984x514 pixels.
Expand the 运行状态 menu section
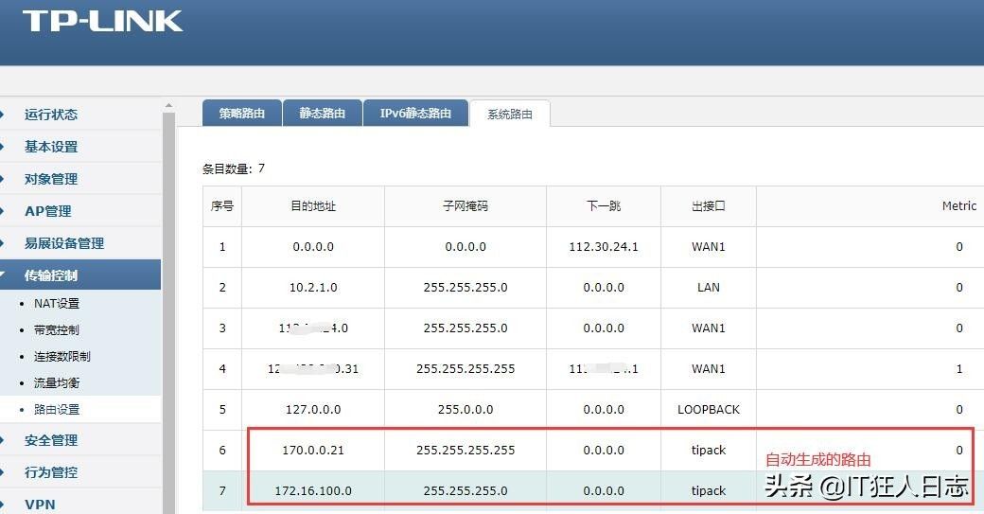click(x=51, y=115)
